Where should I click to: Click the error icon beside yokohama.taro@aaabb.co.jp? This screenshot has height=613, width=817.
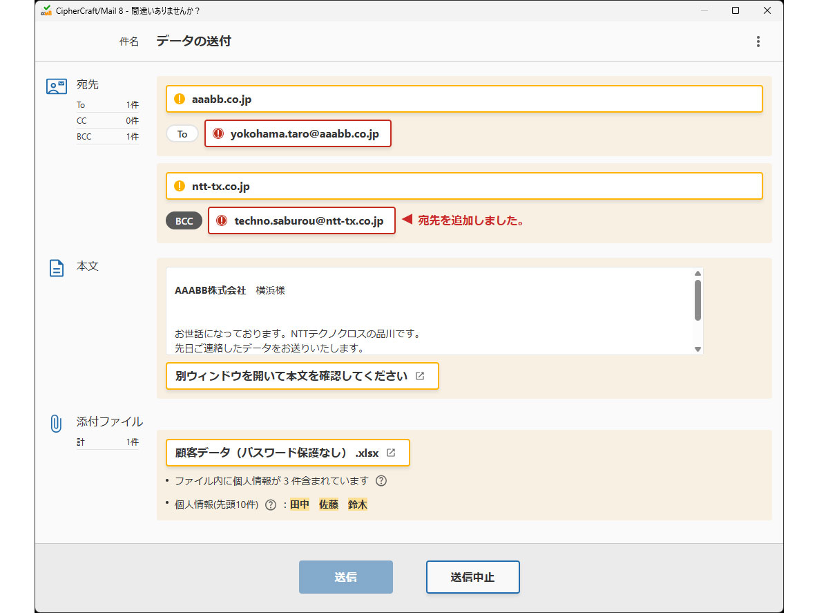(218, 133)
